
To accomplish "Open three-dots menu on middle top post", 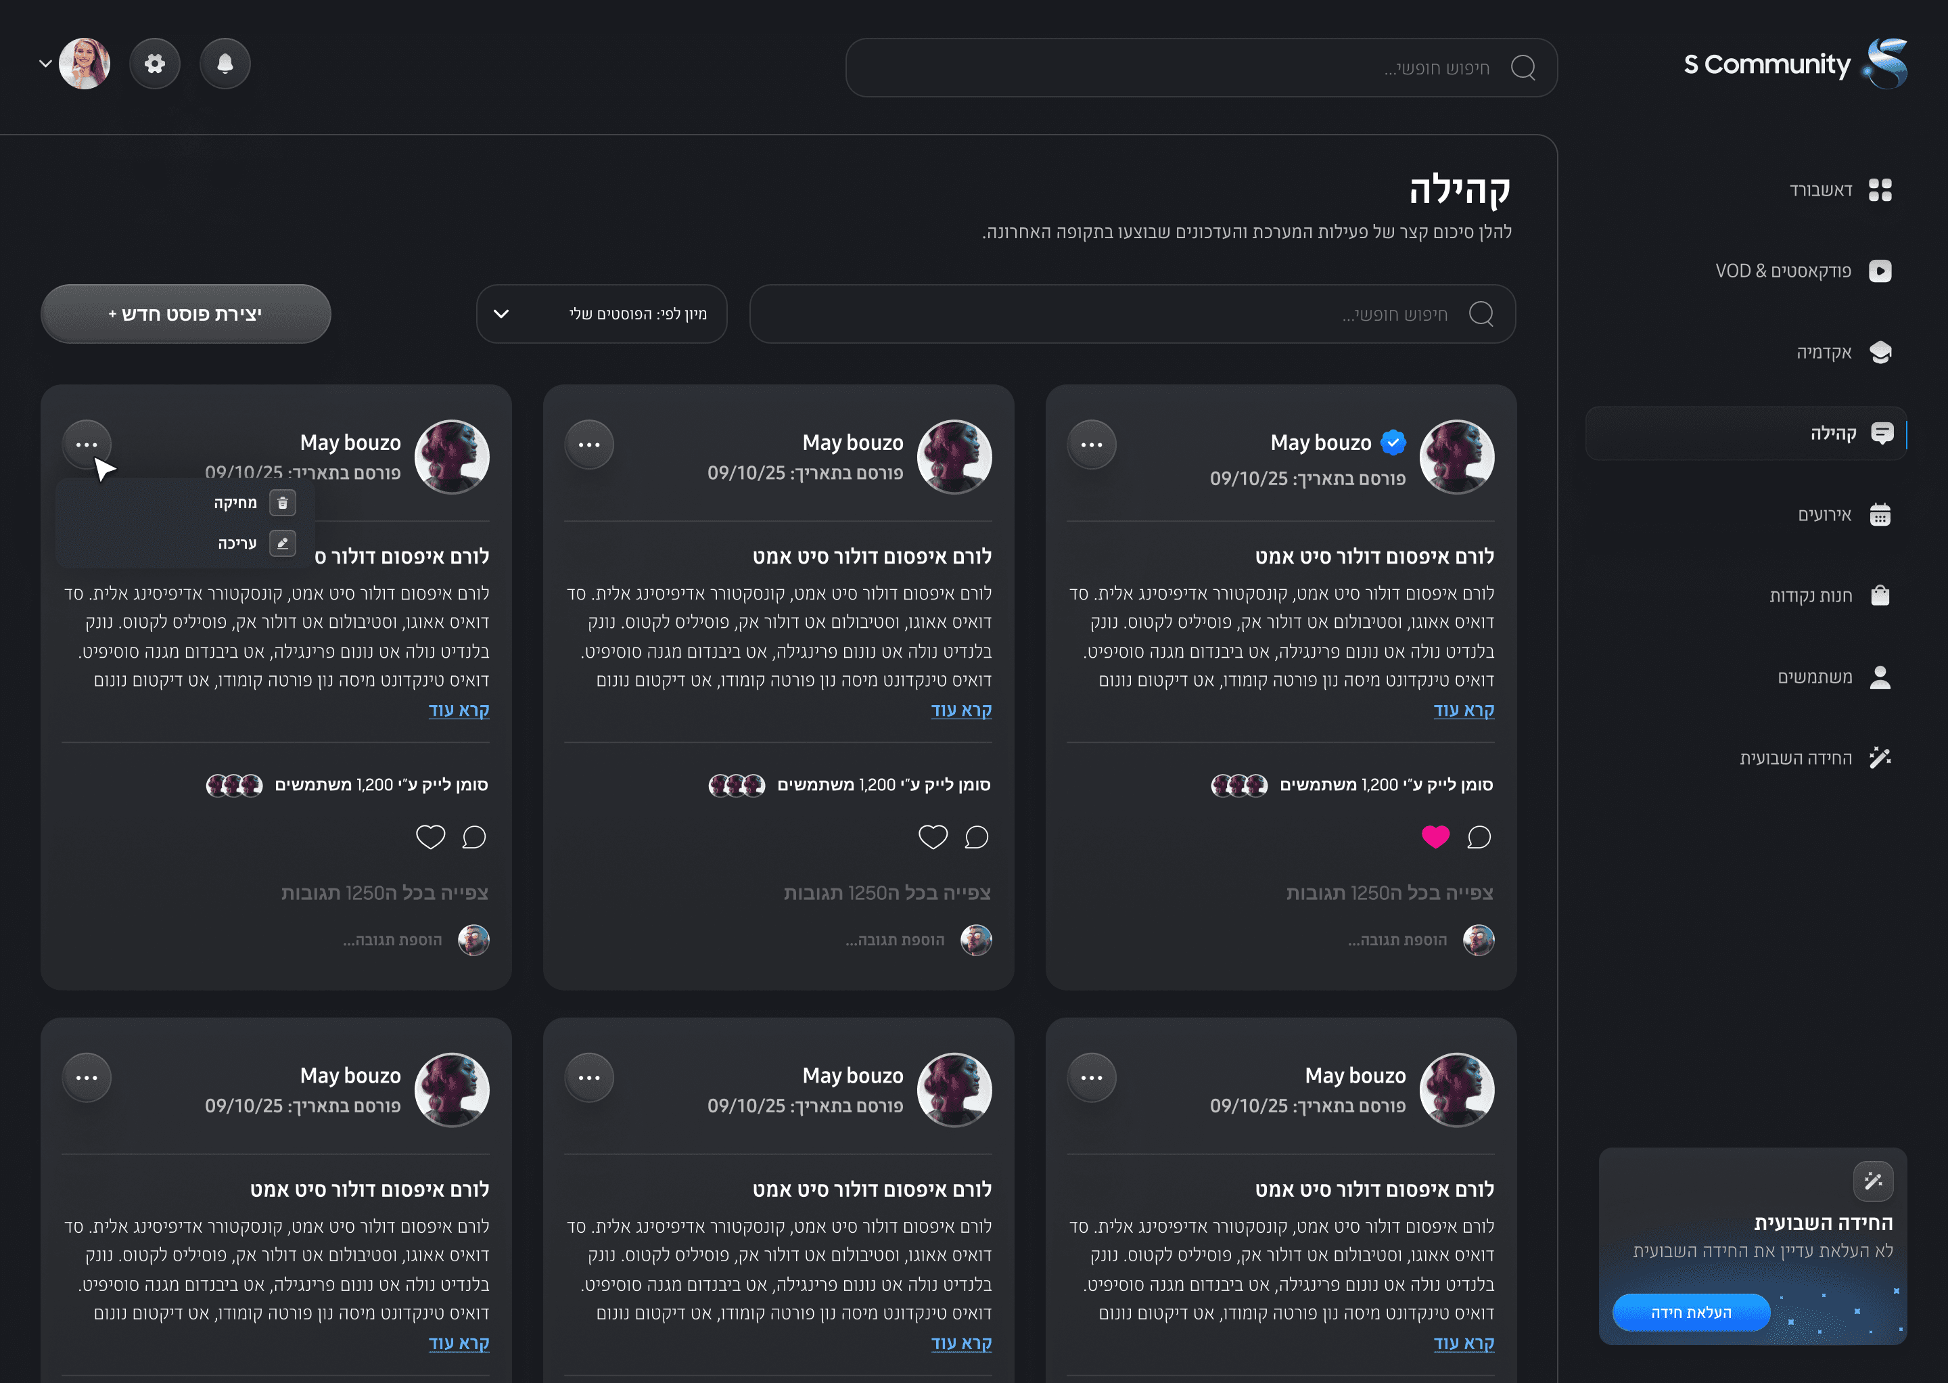I will point(589,445).
